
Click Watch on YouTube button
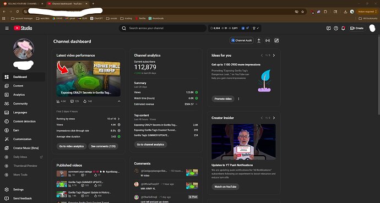point(225,187)
